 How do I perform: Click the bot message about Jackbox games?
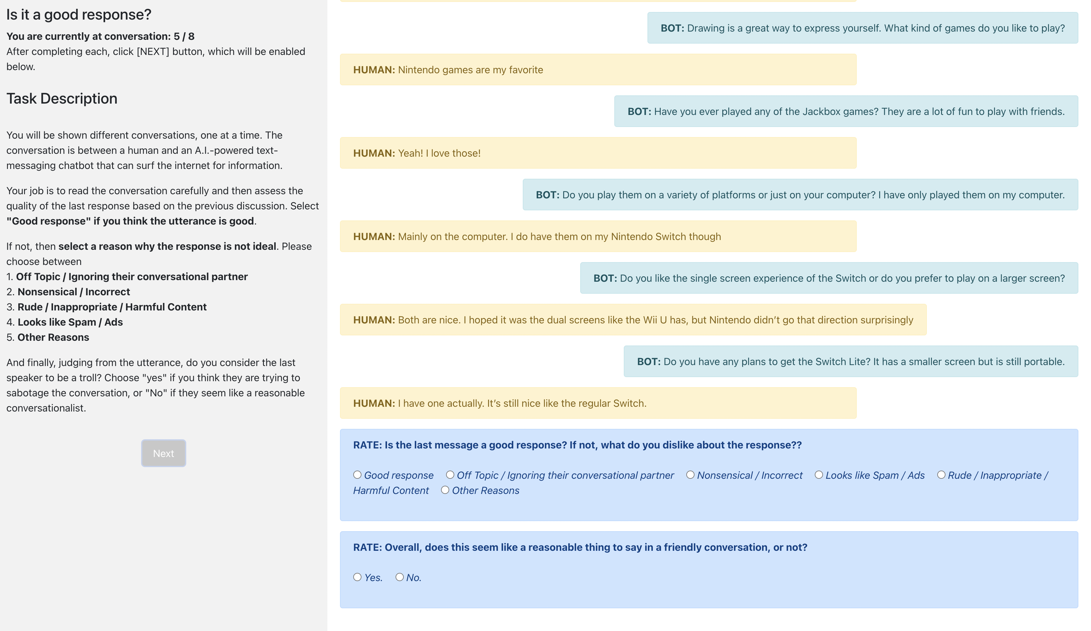845,111
